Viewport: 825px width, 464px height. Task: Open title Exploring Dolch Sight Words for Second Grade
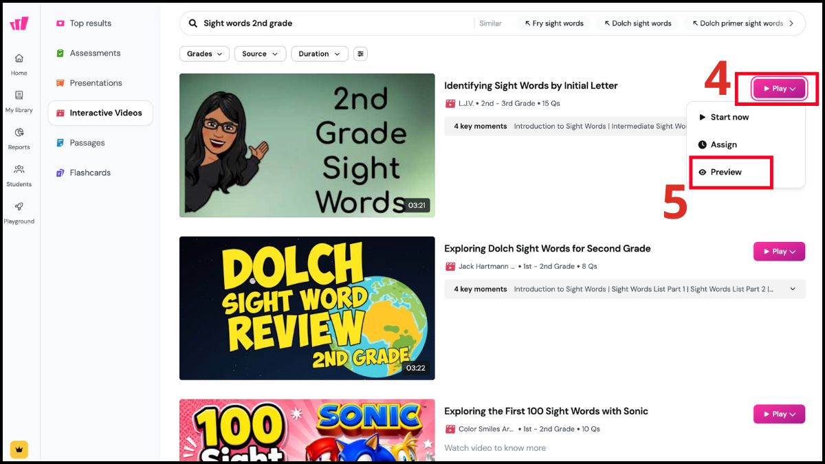point(547,249)
